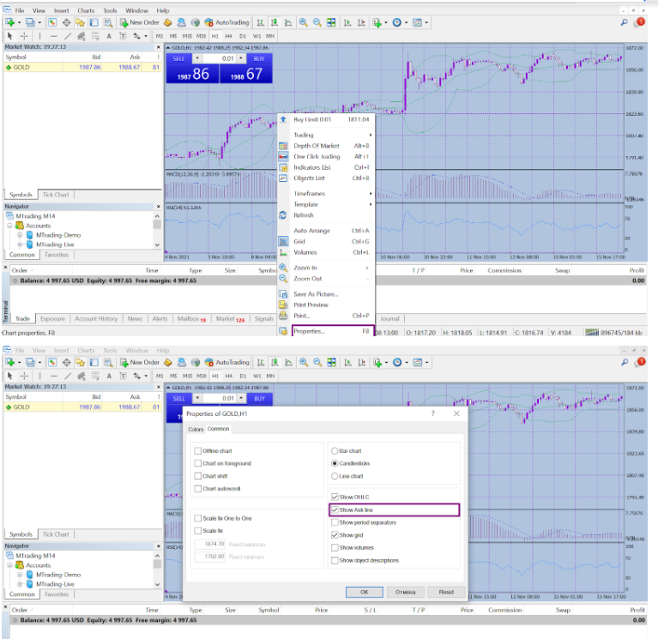Screen dimensions: 658x639
Task: Click Zoom In magnifier in top window toolbar
Action: click(x=303, y=22)
